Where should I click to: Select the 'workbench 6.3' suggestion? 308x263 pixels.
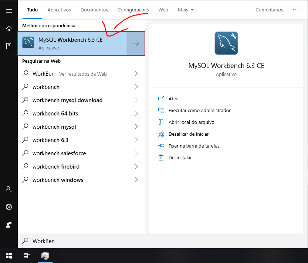(81, 140)
